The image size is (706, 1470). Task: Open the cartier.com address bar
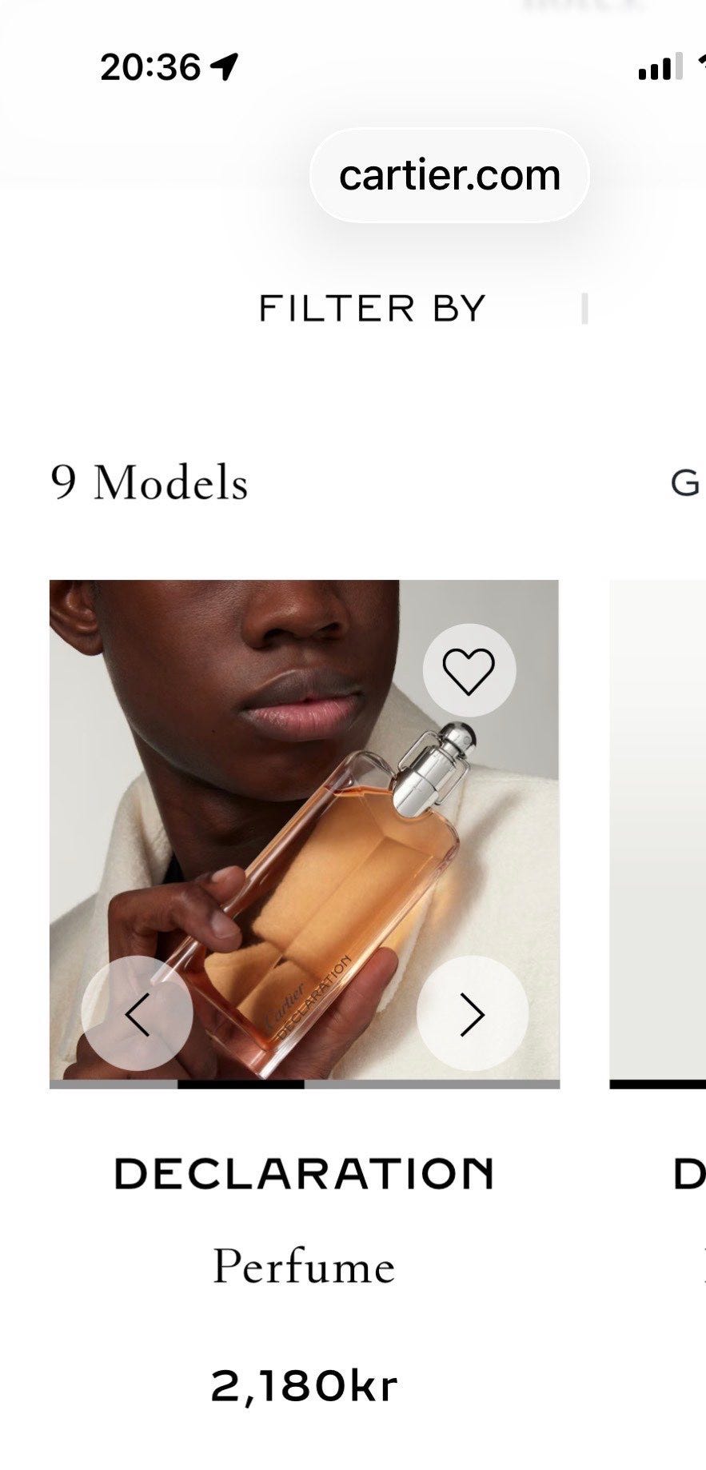pos(449,175)
